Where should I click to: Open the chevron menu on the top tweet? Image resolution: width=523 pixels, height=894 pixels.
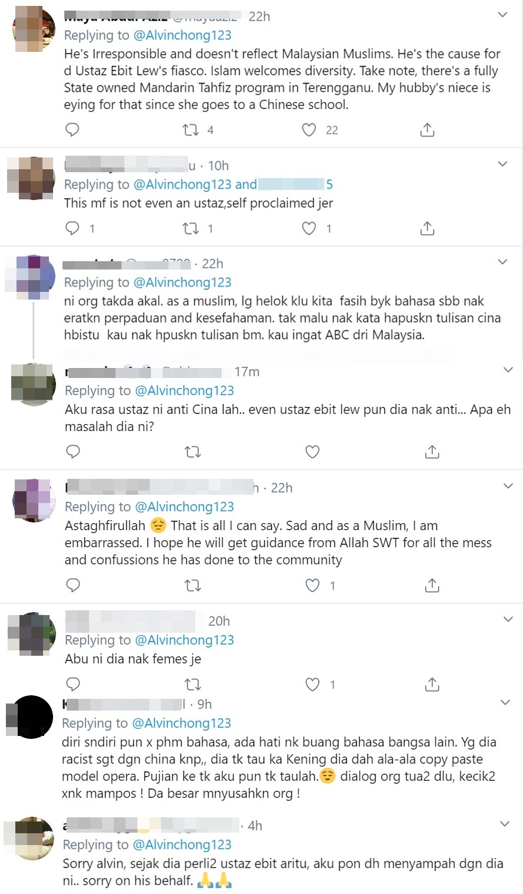[503, 15]
